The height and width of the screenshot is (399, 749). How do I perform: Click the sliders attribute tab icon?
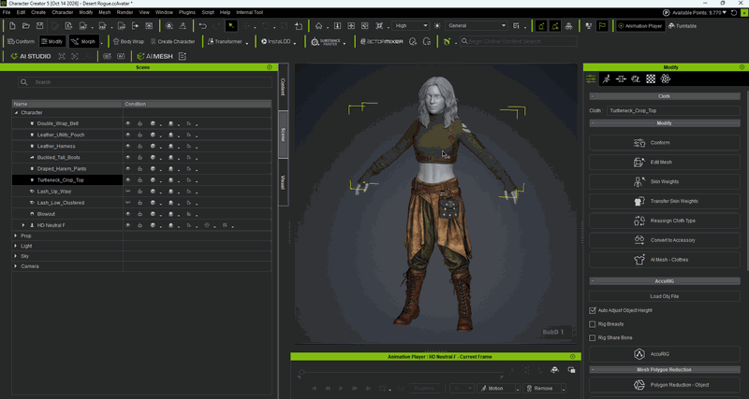click(x=591, y=79)
